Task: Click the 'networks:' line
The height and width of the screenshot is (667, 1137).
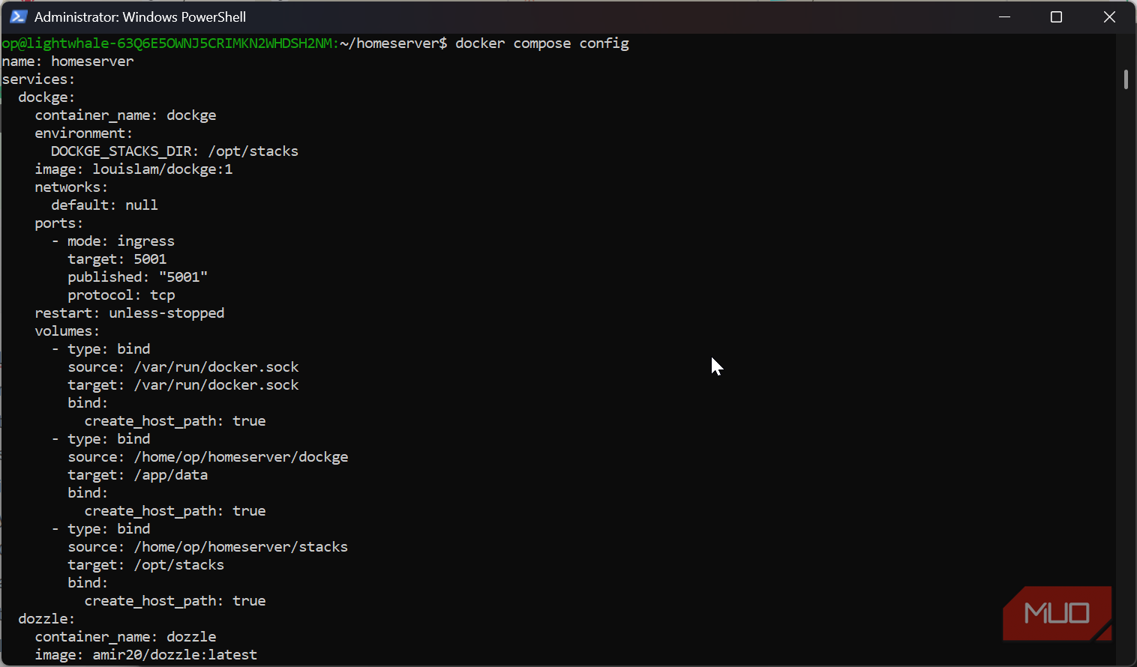Action: click(71, 187)
